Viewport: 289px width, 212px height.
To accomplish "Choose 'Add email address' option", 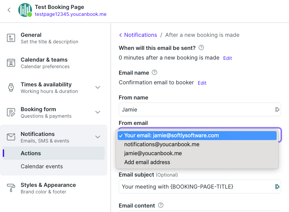I will click(x=197, y=162).
